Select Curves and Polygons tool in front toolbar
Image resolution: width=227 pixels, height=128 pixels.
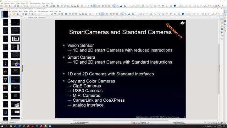coord(151,14)
